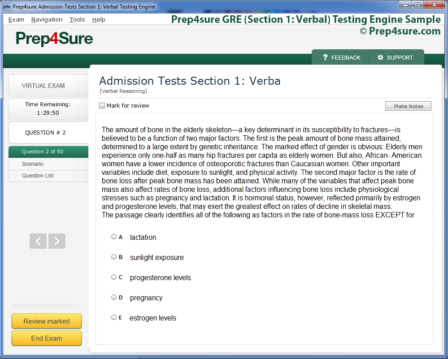The height and width of the screenshot is (359, 448).
Task: Click the Prep4Sure logo
Action: [54, 39]
